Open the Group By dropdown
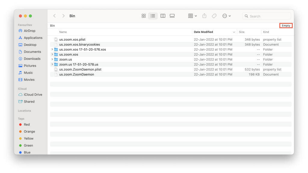 coord(192,16)
